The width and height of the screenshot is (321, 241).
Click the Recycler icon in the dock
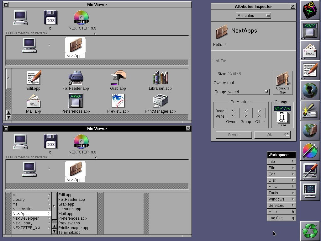tap(310, 231)
